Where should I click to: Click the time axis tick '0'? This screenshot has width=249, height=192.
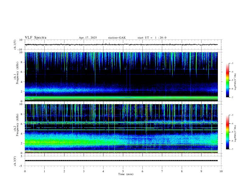(25, 171)
